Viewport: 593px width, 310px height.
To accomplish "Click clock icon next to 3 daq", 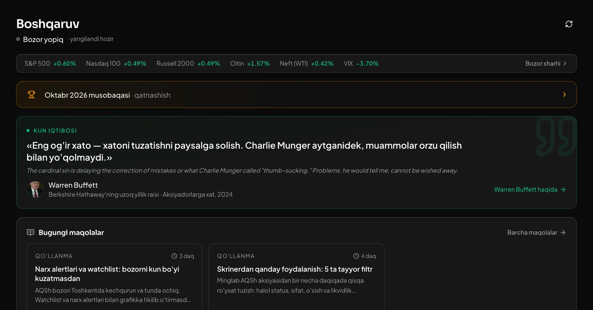I will tap(174, 256).
